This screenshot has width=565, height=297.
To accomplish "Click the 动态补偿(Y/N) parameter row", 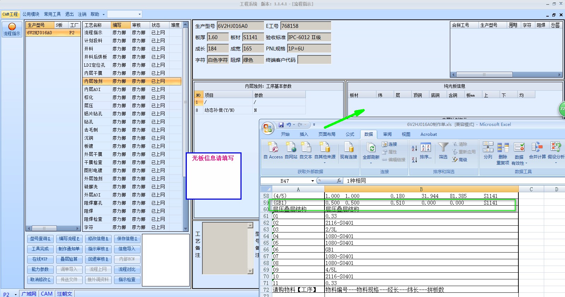I will click(250, 110).
